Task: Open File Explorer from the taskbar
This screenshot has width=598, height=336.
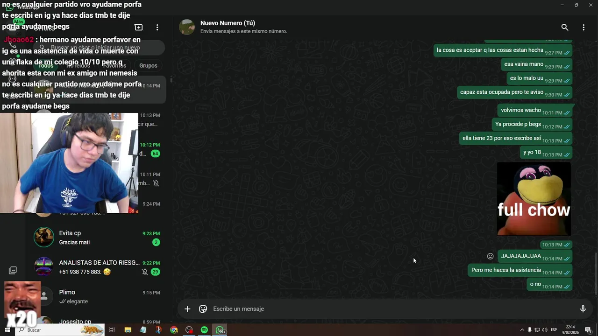Action: click(128, 330)
